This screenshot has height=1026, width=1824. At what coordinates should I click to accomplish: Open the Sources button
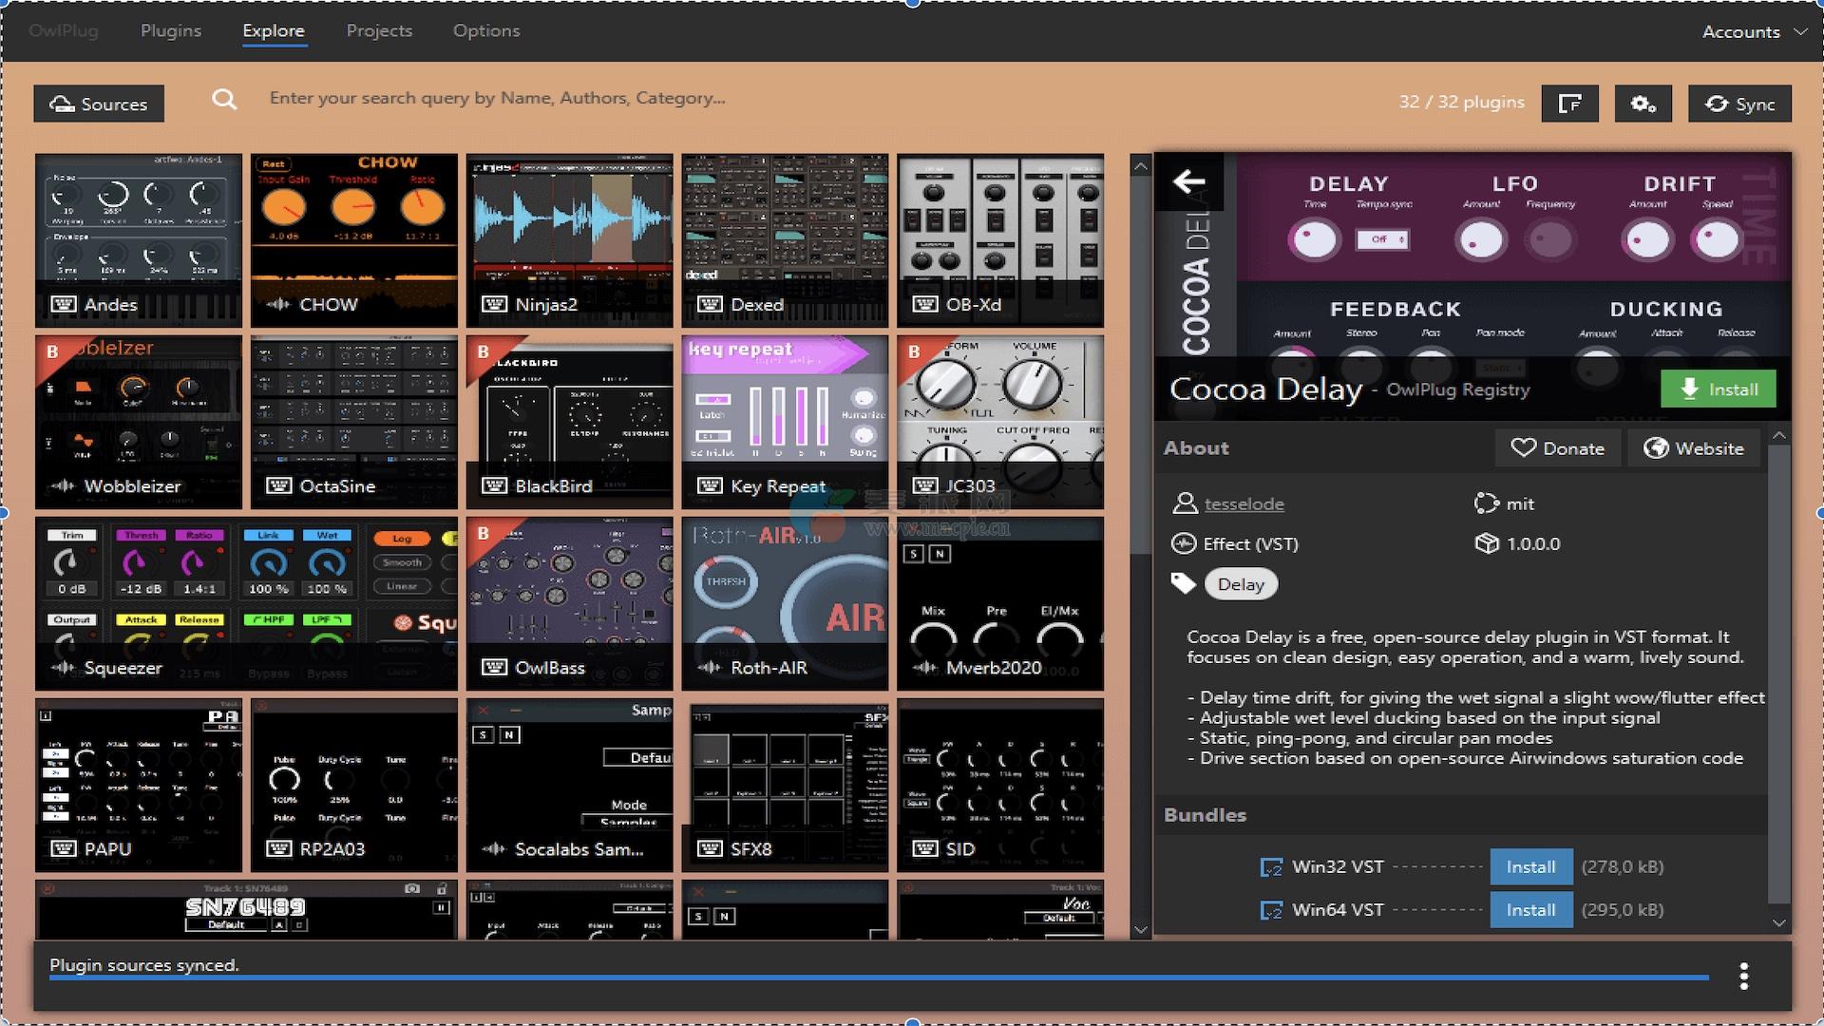99,104
